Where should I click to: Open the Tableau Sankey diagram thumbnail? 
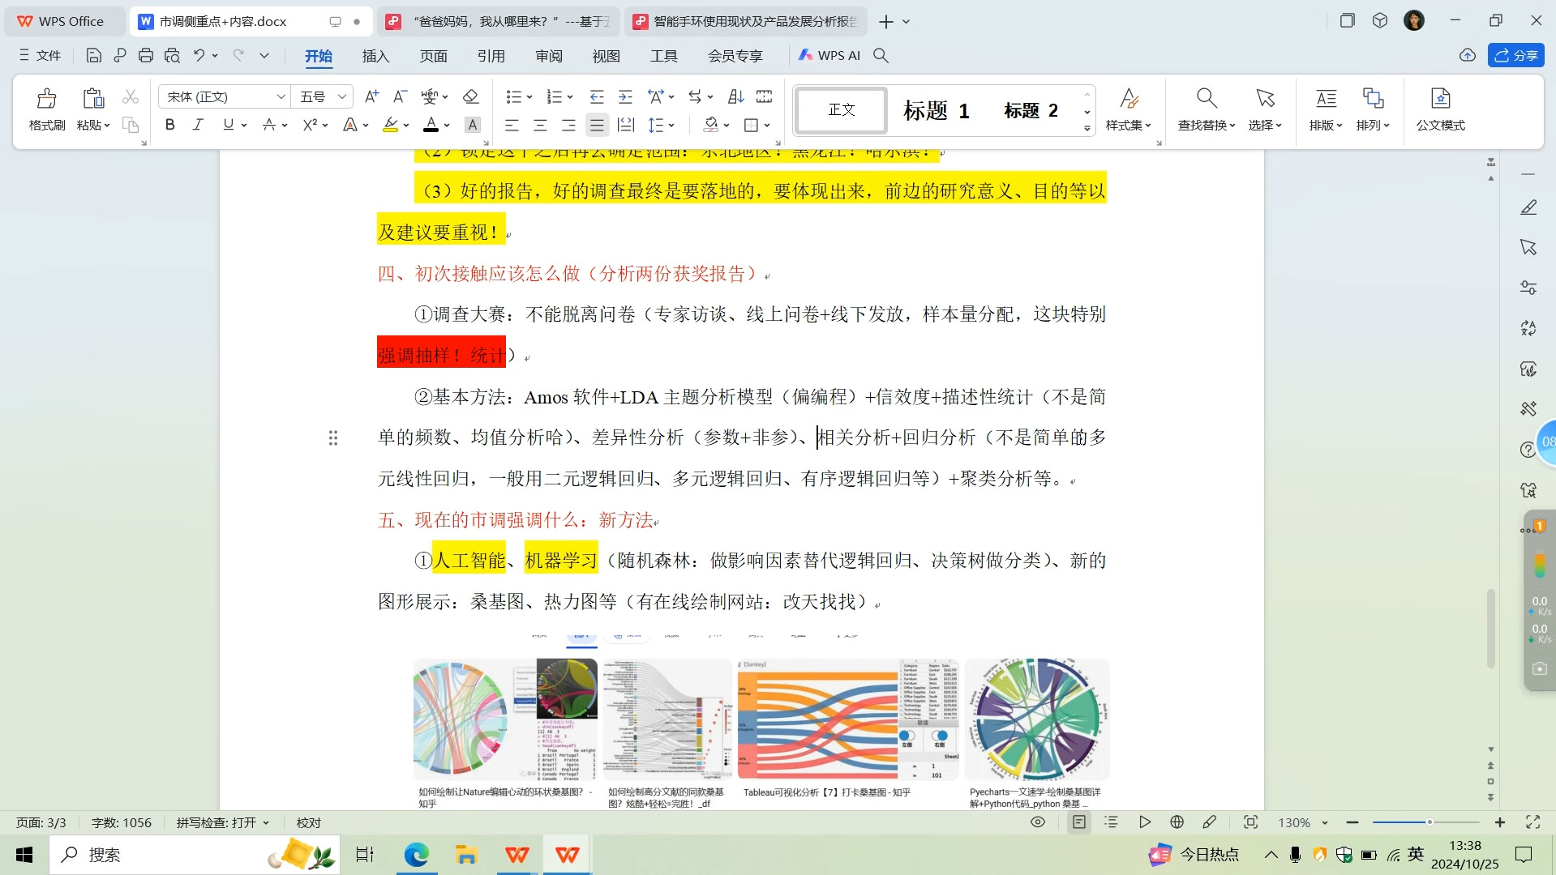tap(847, 719)
